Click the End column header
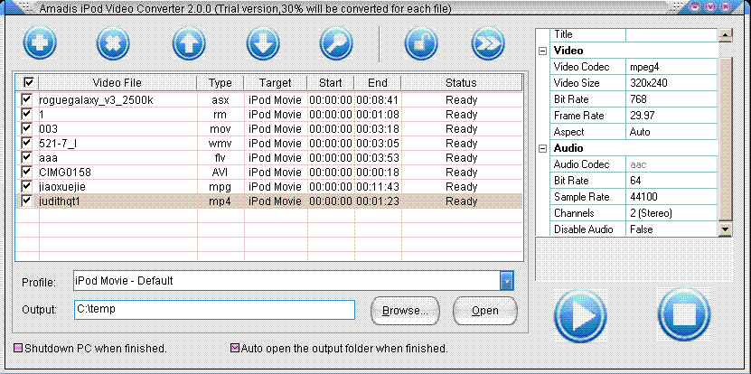751x374 pixels. click(x=378, y=82)
